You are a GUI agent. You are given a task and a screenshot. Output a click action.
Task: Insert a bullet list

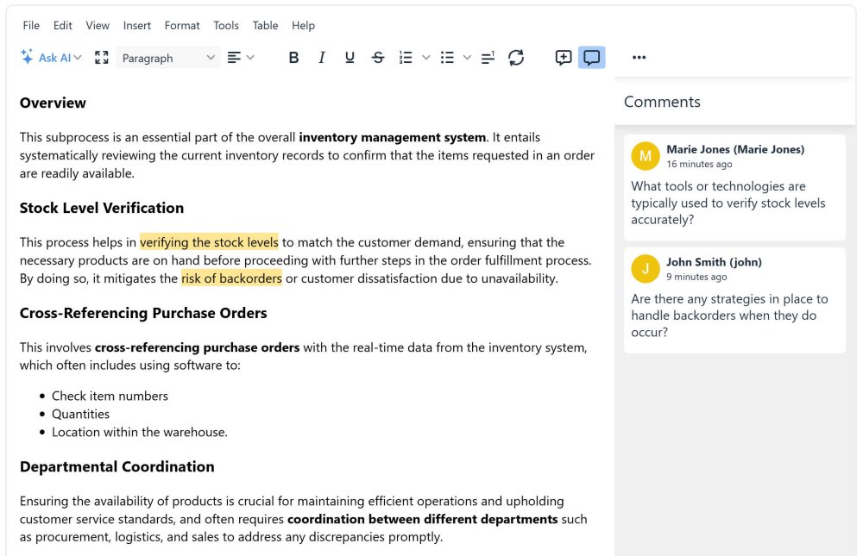[x=447, y=58]
